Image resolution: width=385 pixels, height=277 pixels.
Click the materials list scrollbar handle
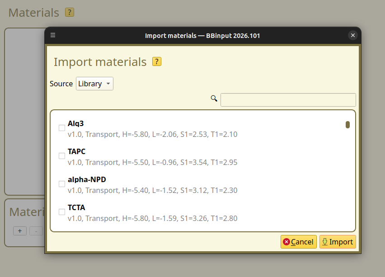[x=347, y=125]
